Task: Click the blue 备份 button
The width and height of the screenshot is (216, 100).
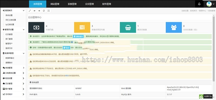Action: tap(66, 48)
